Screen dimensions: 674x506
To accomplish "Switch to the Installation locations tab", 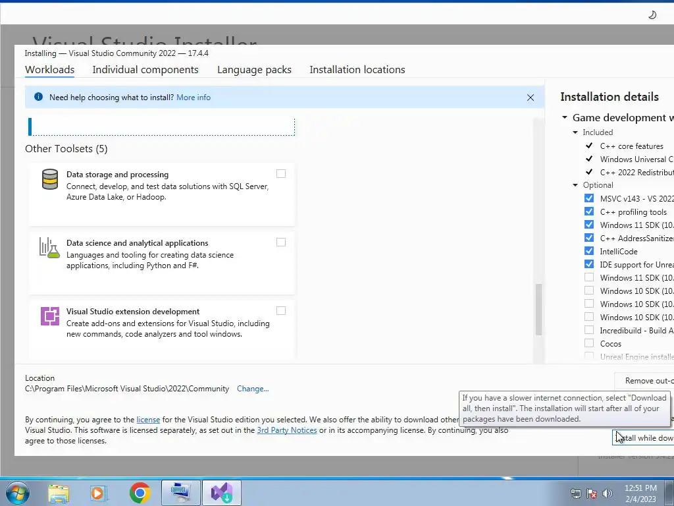I will pos(357,70).
